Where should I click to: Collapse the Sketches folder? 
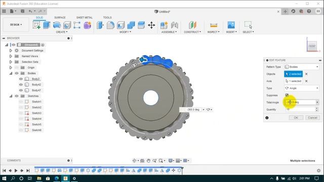click(x=11, y=96)
